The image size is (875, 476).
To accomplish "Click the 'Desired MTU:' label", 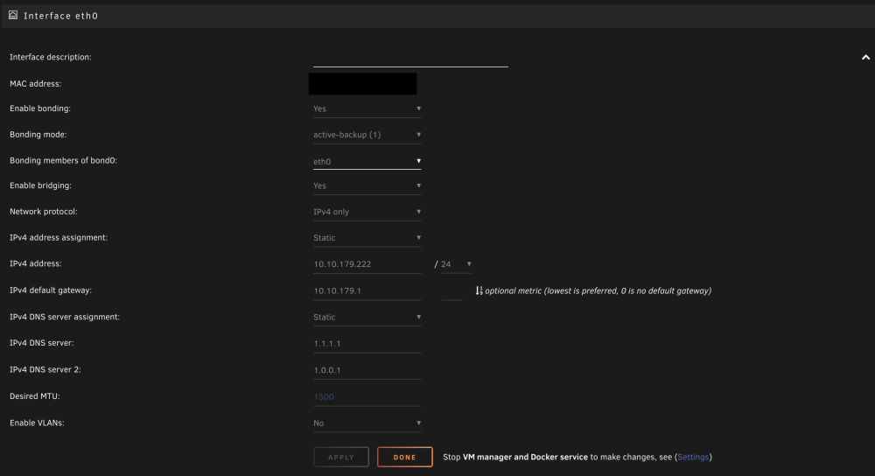I will [35, 396].
